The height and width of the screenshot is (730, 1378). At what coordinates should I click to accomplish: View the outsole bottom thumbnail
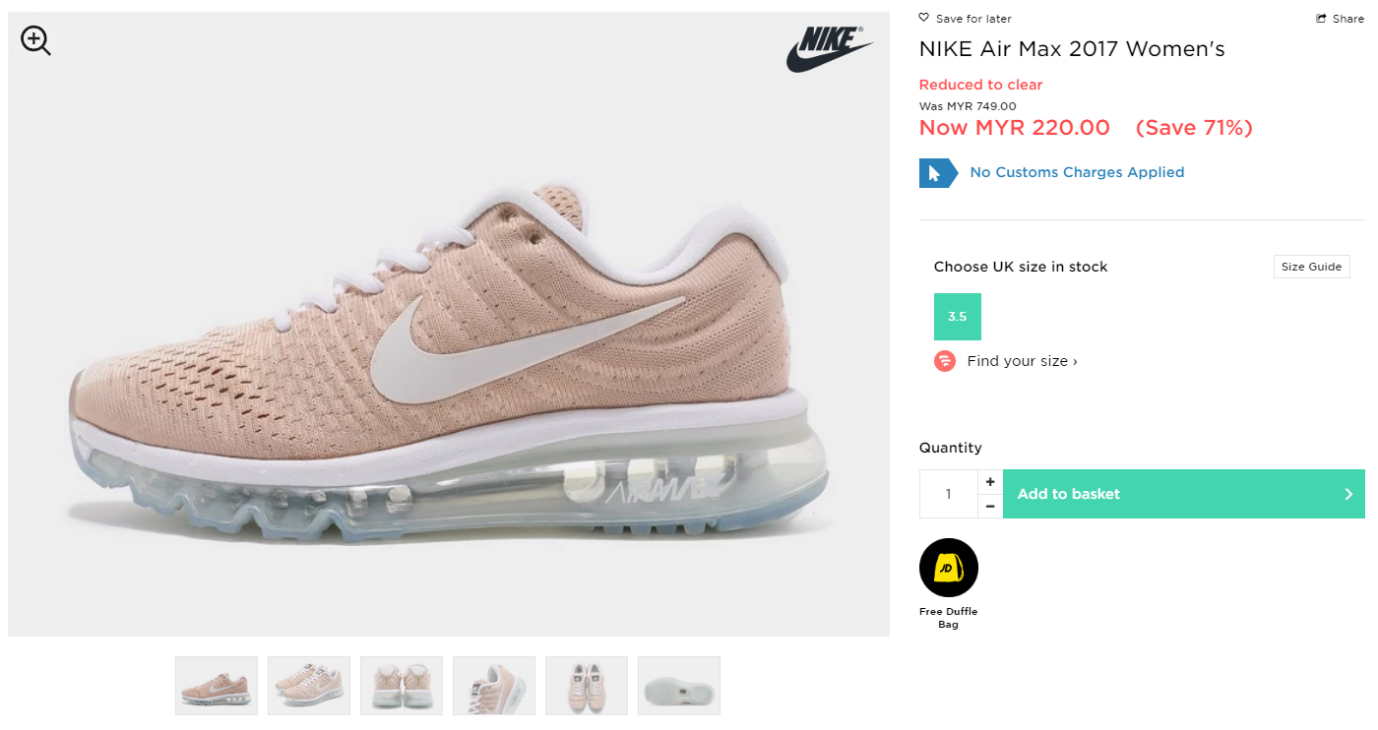click(679, 686)
